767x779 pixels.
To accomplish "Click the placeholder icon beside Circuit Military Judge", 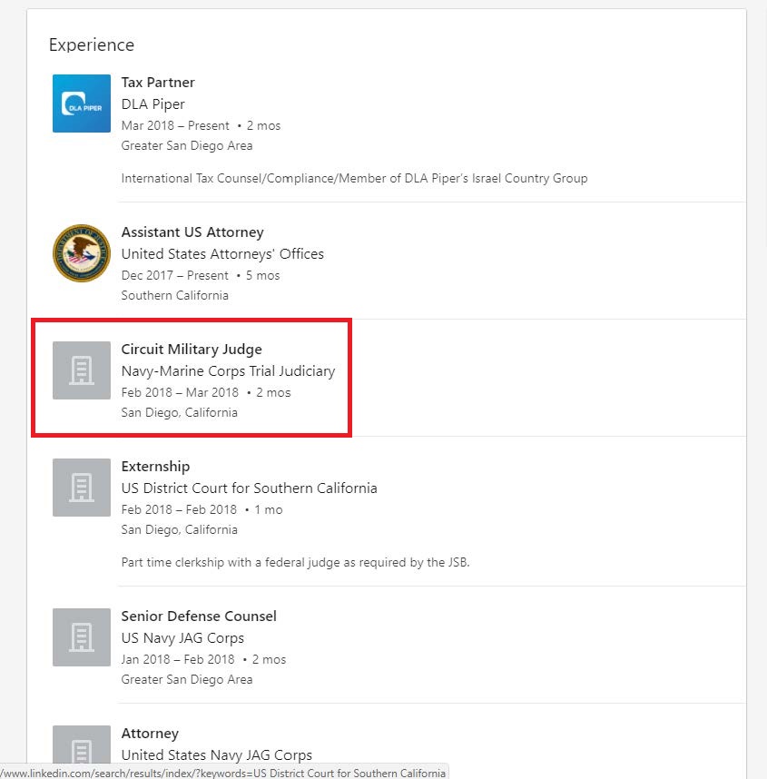I will [x=82, y=370].
